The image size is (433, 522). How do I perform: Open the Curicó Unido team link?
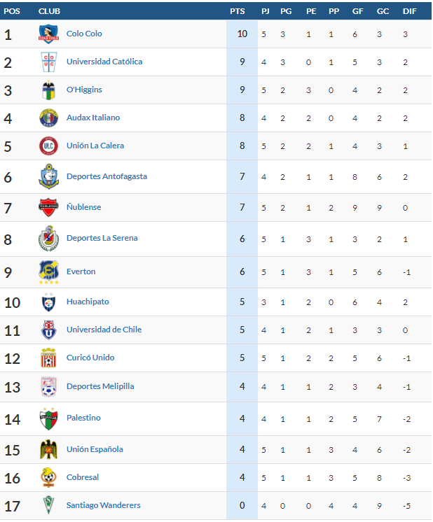point(90,358)
